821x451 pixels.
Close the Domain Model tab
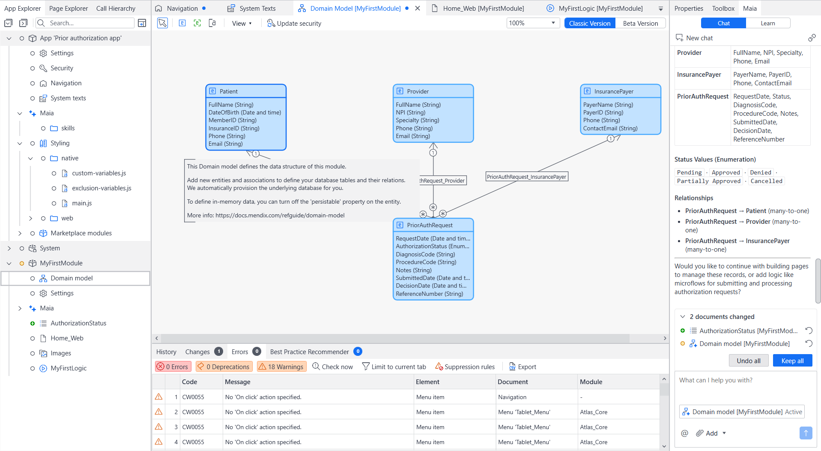[x=418, y=8]
